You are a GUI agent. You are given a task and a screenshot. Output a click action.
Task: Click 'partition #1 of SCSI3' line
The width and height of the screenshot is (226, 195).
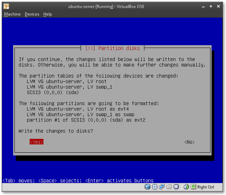86,120
